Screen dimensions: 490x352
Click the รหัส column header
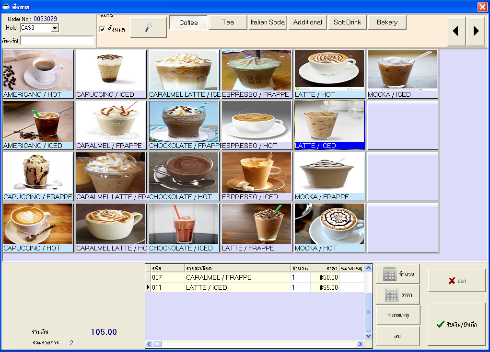(x=167, y=268)
